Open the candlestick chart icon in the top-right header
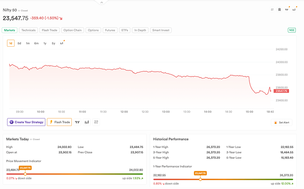Viewport: 304px width, 189px height. 294,10
